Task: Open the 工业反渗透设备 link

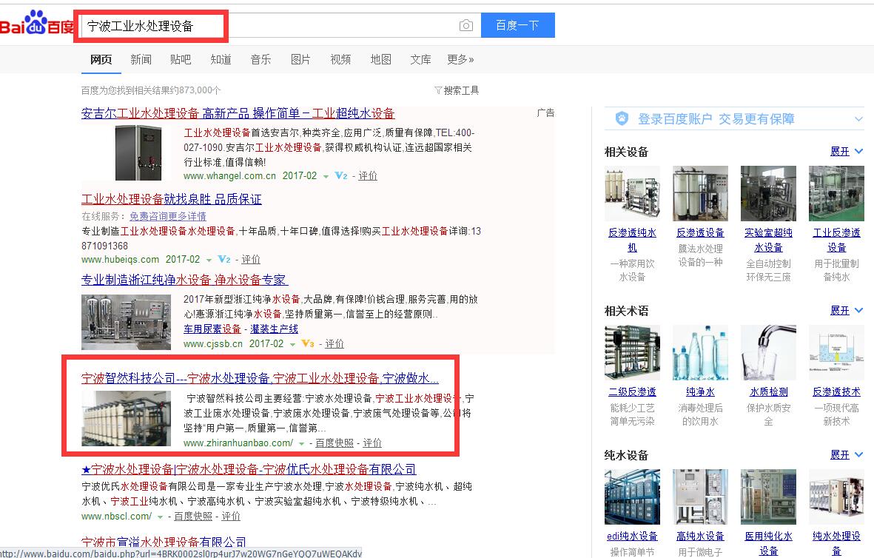Action: (x=837, y=240)
